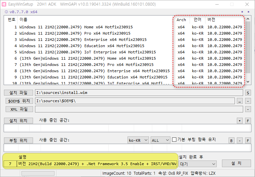The image size is (255, 177).
Task: Select Windows 11 21H2 Home x64 row 1
Action: pyautogui.click(x=125, y=27)
